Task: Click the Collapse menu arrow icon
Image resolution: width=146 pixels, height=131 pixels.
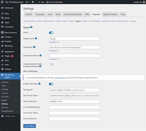Action: coord(2,116)
